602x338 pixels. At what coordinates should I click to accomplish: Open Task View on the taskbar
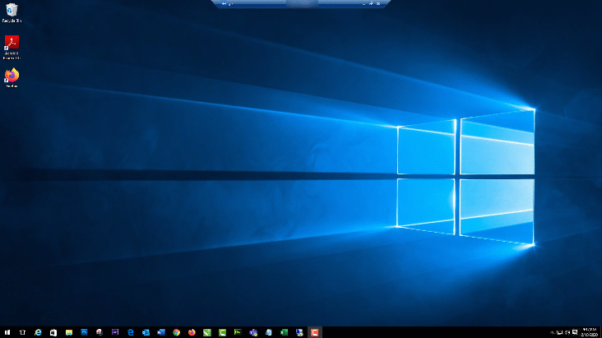click(23, 332)
